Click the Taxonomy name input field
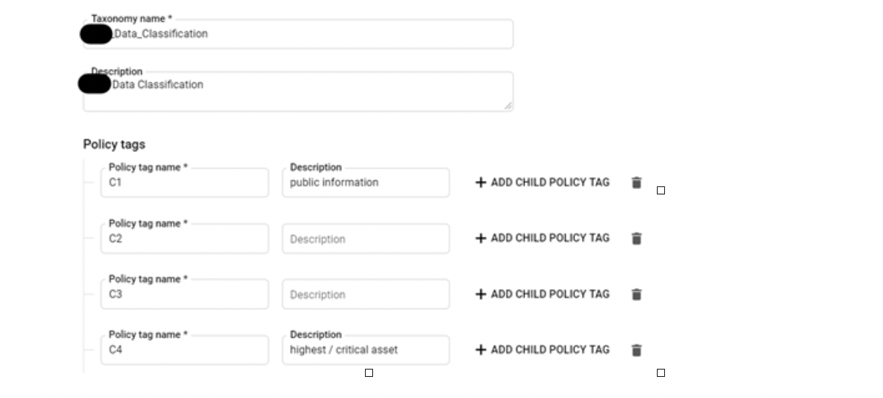Image resolution: width=883 pixels, height=398 pixels. (299, 33)
